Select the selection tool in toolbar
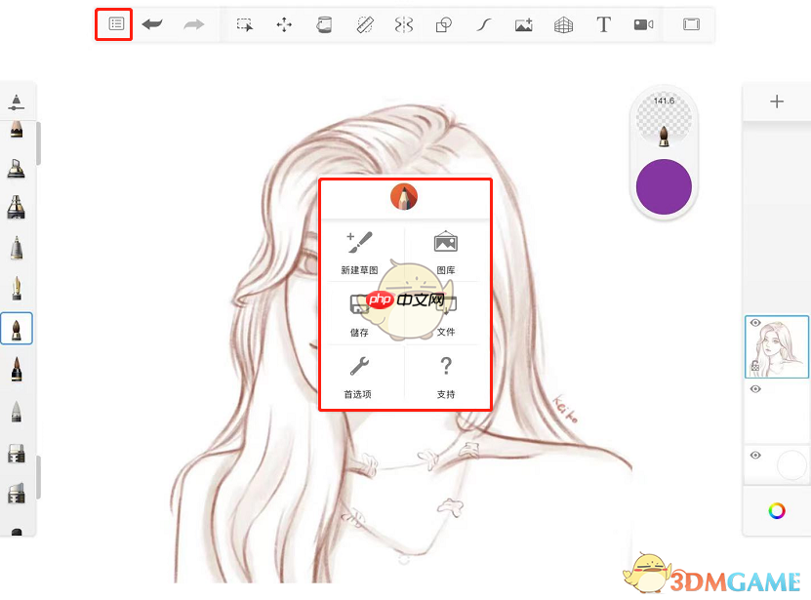Screen dimensions: 811x600 tap(245, 24)
